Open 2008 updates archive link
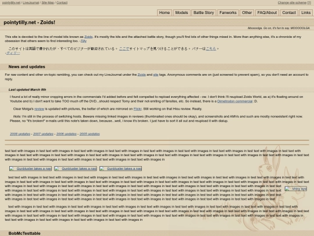 (20, 134)
